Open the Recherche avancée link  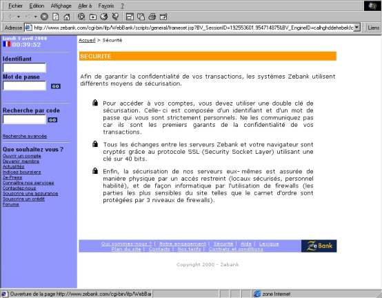[25, 136]
